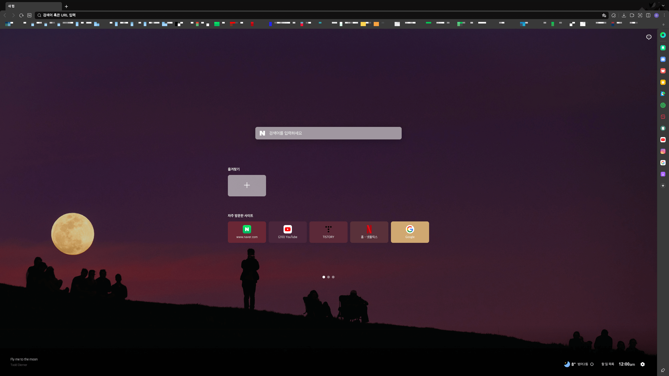The width and height of the screenshot is (669, 376).
Task: Click the screen capture icon
Action: click(x=640, y=15)
